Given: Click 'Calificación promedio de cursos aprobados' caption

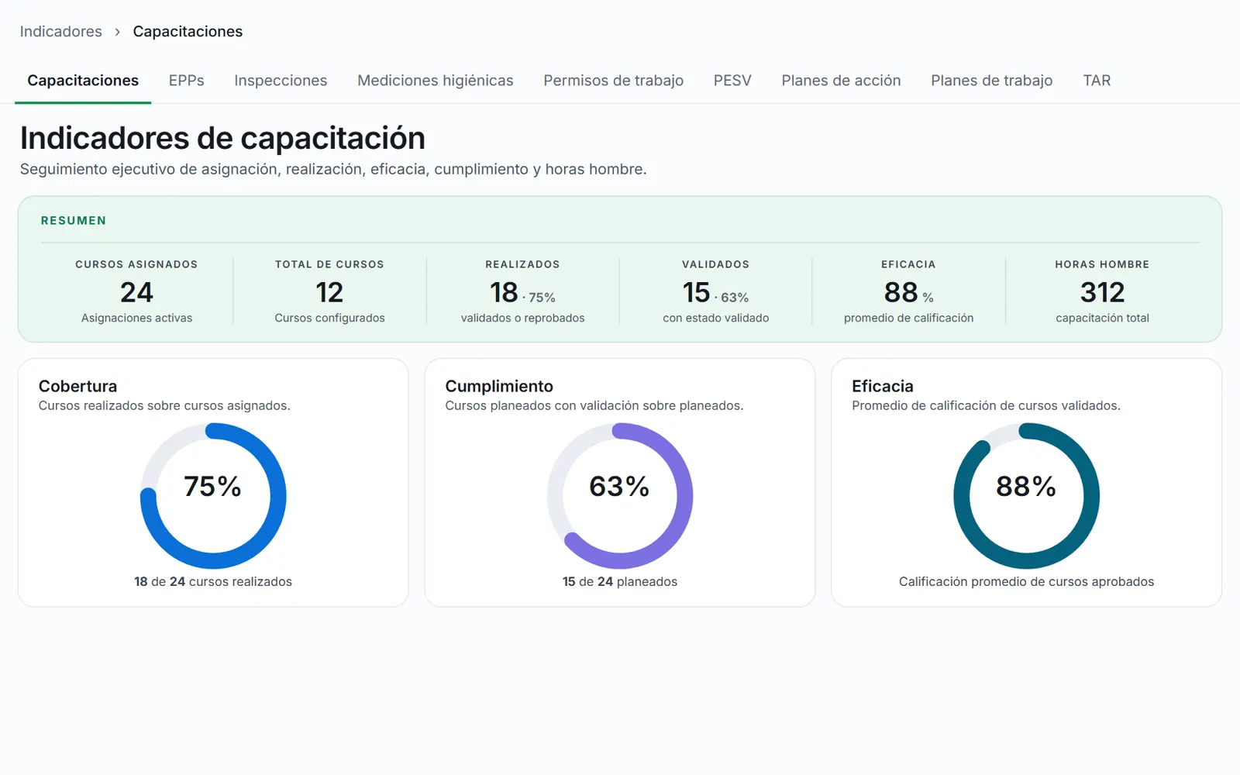Looking at the screenshot, I should 1027,581.
